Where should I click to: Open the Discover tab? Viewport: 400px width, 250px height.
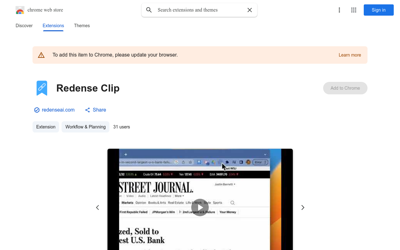click(x=24, y=26)
